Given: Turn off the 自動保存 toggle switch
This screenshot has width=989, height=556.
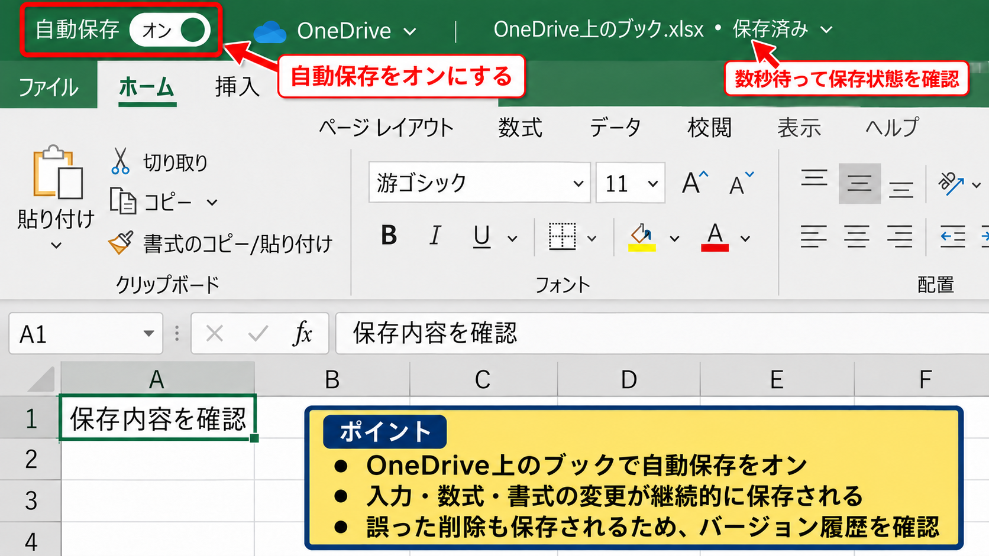Looking at the screenshot, I should click(x=170, y=30).
